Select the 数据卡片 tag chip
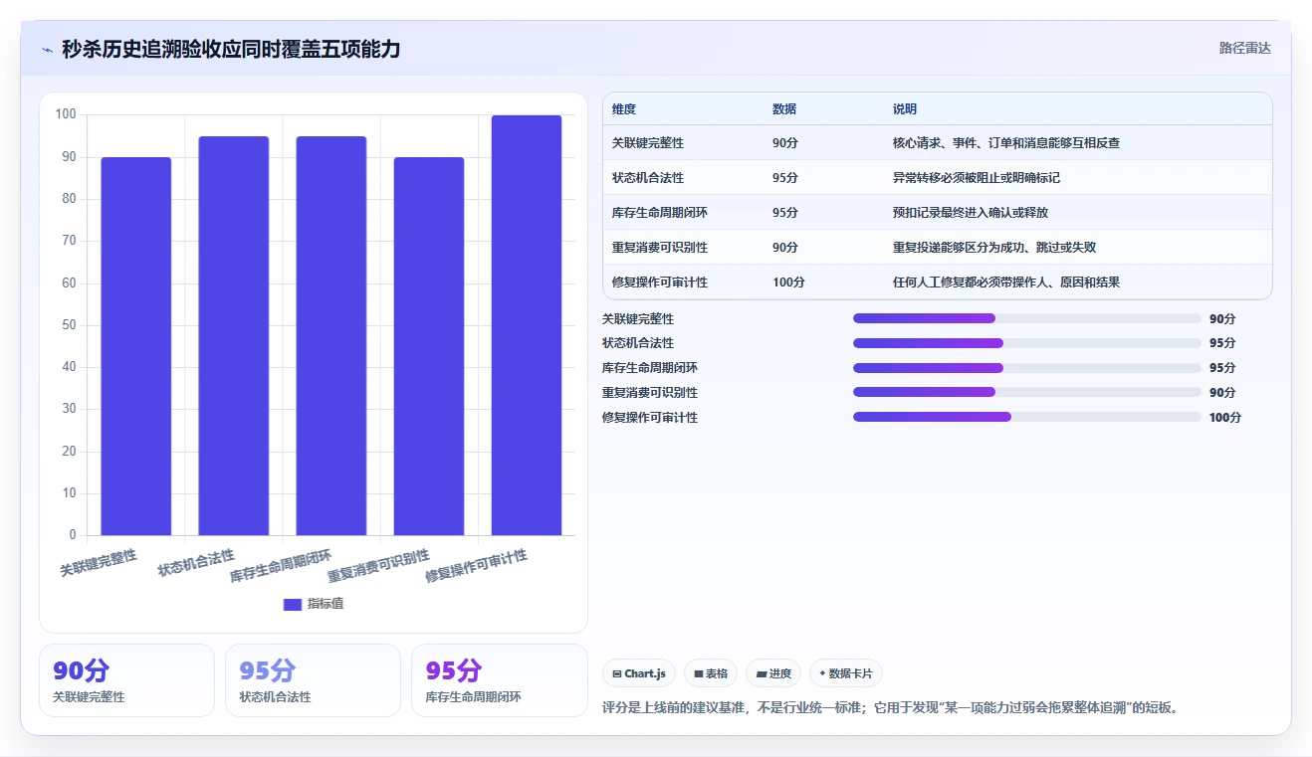 coord(846,673)
